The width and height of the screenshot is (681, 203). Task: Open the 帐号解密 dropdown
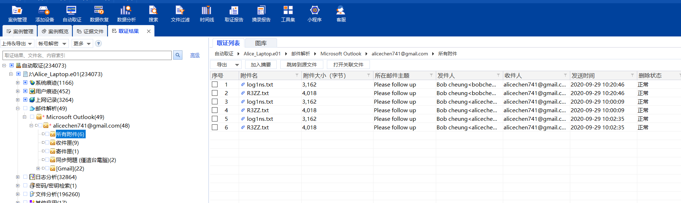pyautogui.click(x=52, y=44)
